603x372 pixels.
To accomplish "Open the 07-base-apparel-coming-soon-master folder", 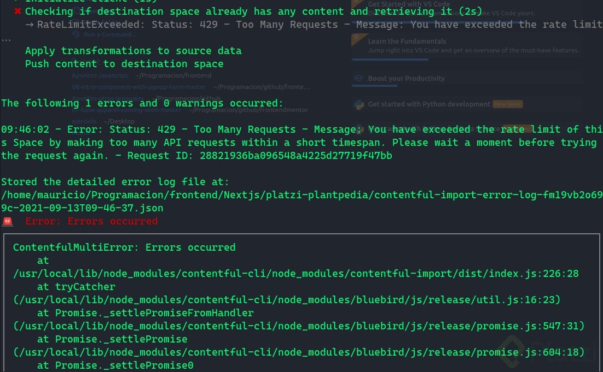I will click(126, 109).
